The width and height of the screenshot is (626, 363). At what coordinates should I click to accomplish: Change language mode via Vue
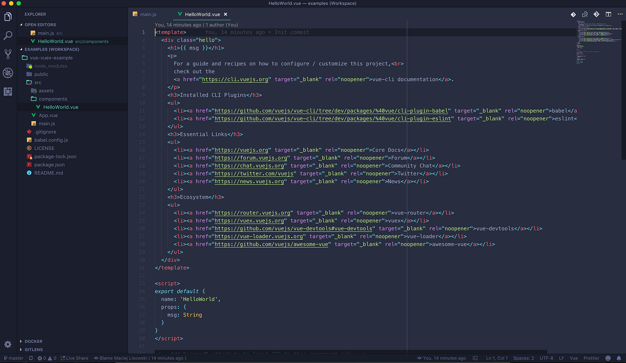pyautogui.click(x=574, y=358)
